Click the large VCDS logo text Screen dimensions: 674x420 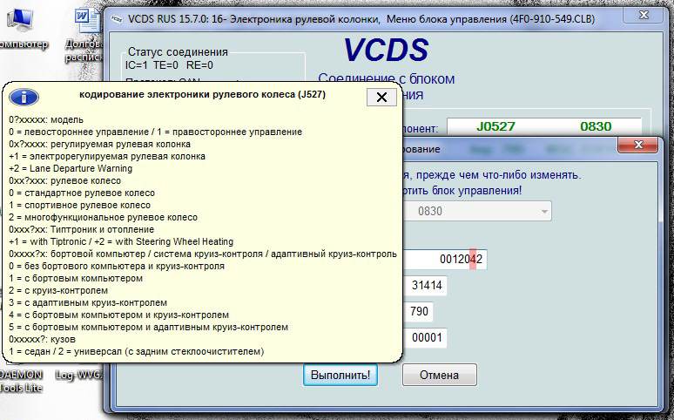[x=386, y=50]
